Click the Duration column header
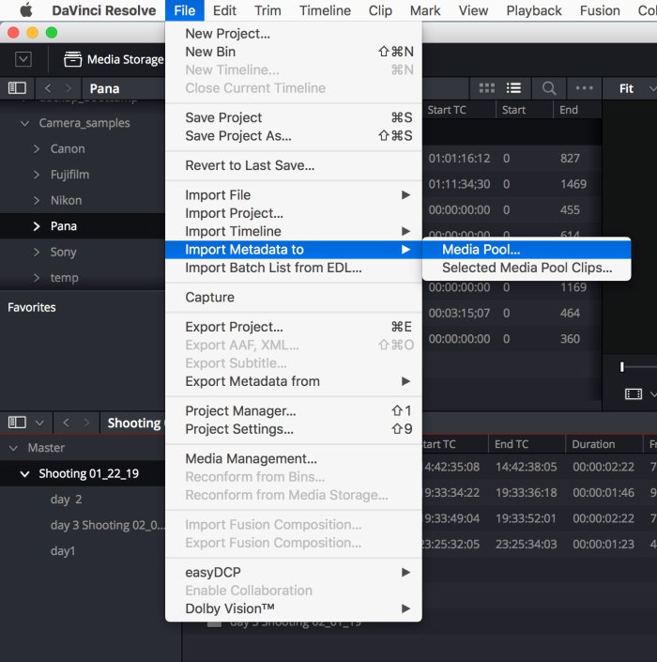This screenshot has width=657, height=662. point(593,444)
